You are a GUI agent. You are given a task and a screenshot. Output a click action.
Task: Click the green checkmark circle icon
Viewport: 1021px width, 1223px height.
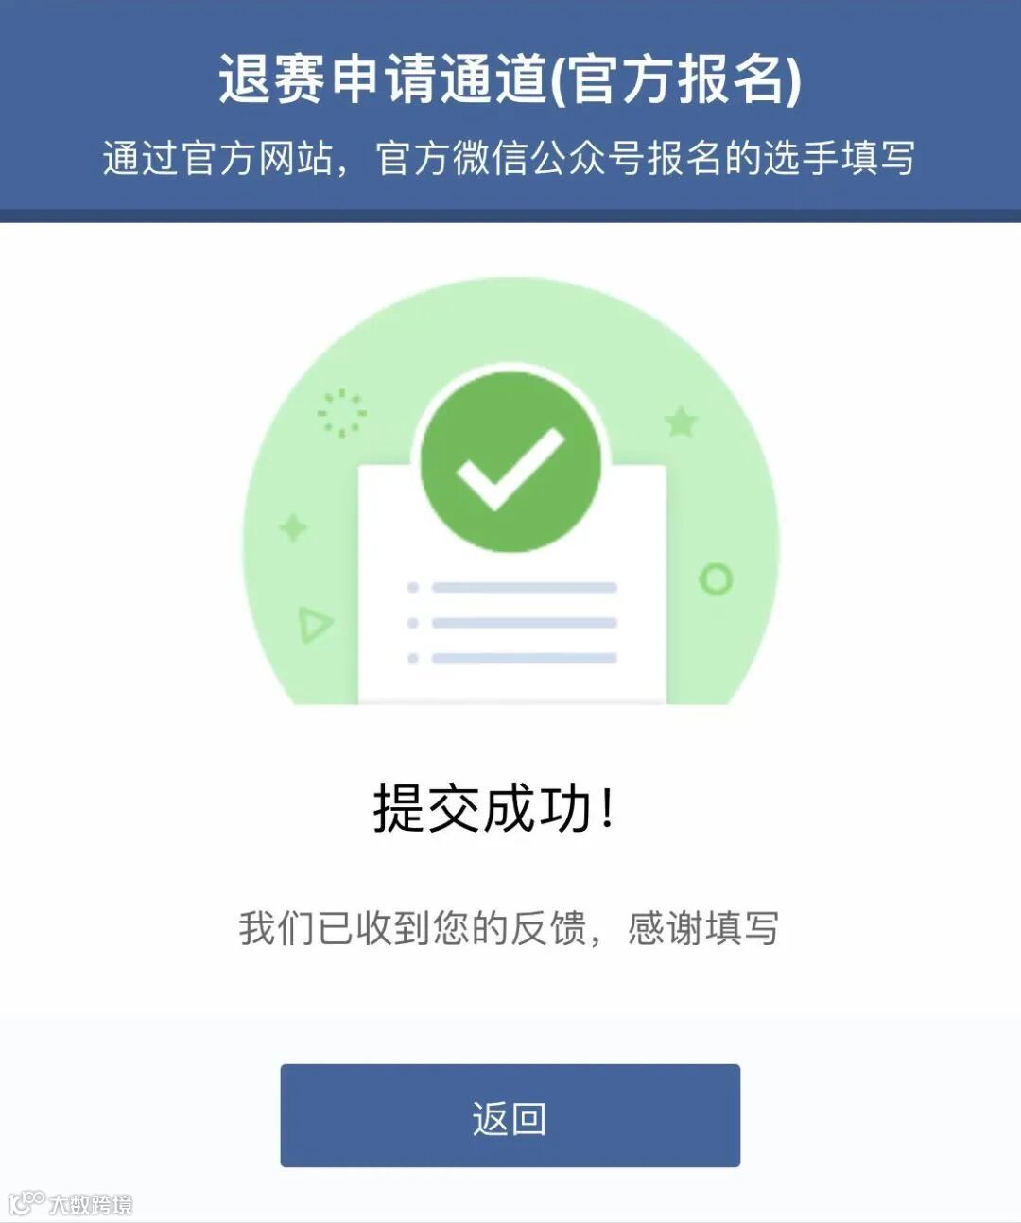510,462
